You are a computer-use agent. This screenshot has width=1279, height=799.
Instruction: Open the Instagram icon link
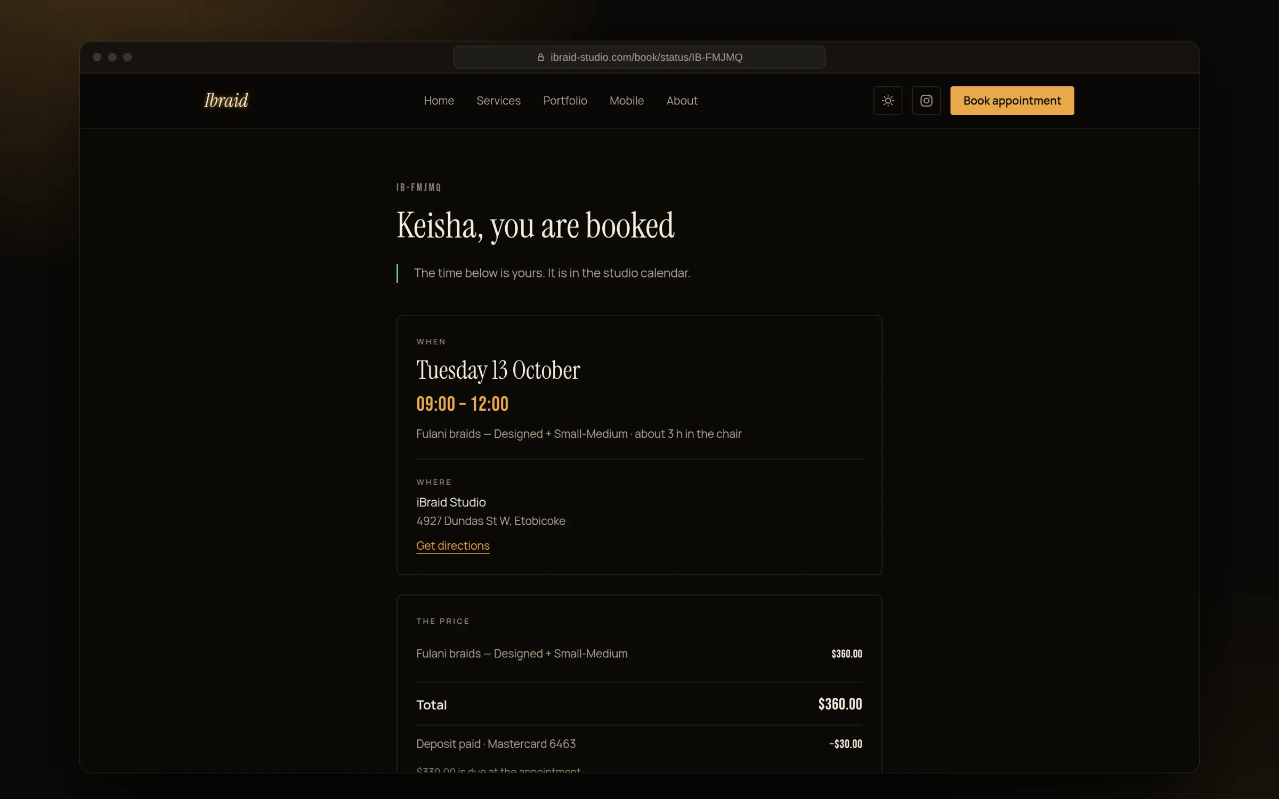[x=926, y=101]
